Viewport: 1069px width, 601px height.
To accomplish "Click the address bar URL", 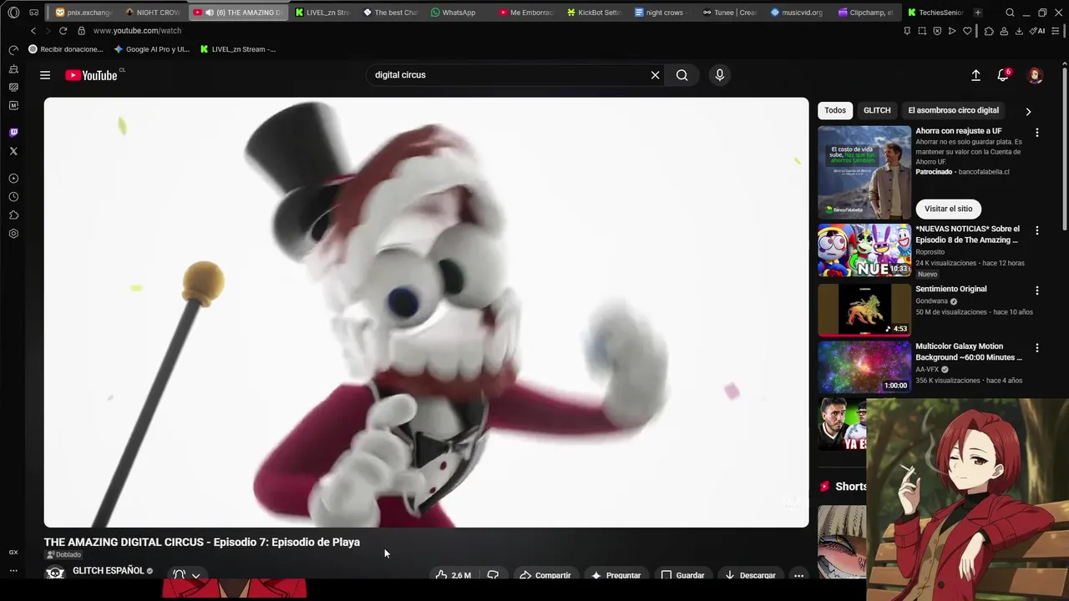I will (x=137, y=31).
